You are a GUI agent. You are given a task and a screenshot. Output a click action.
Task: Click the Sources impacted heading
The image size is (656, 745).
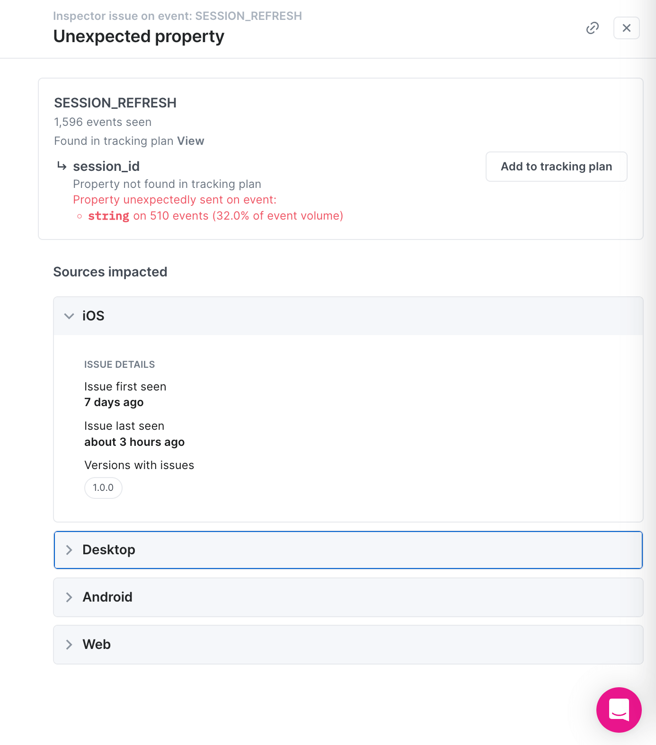(110, 272)
